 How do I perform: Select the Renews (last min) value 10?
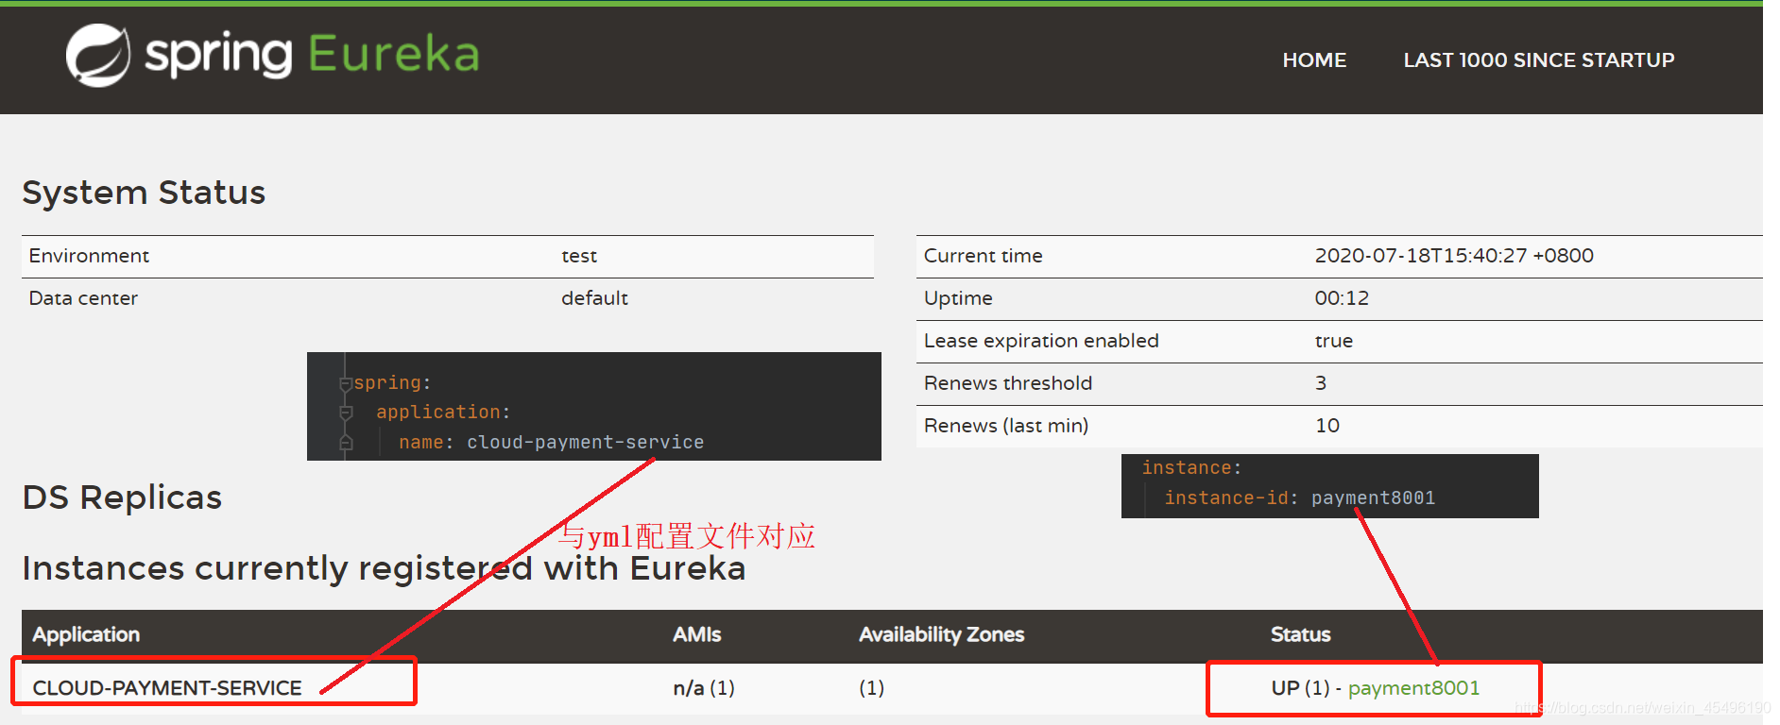coord(1327,426)
